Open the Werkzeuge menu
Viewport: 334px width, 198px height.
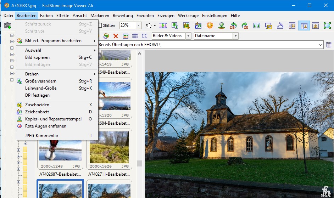188,16
